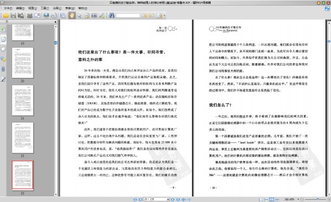331x202 pixels.
Task: Click the binoculars find icon
Action: 111,15
